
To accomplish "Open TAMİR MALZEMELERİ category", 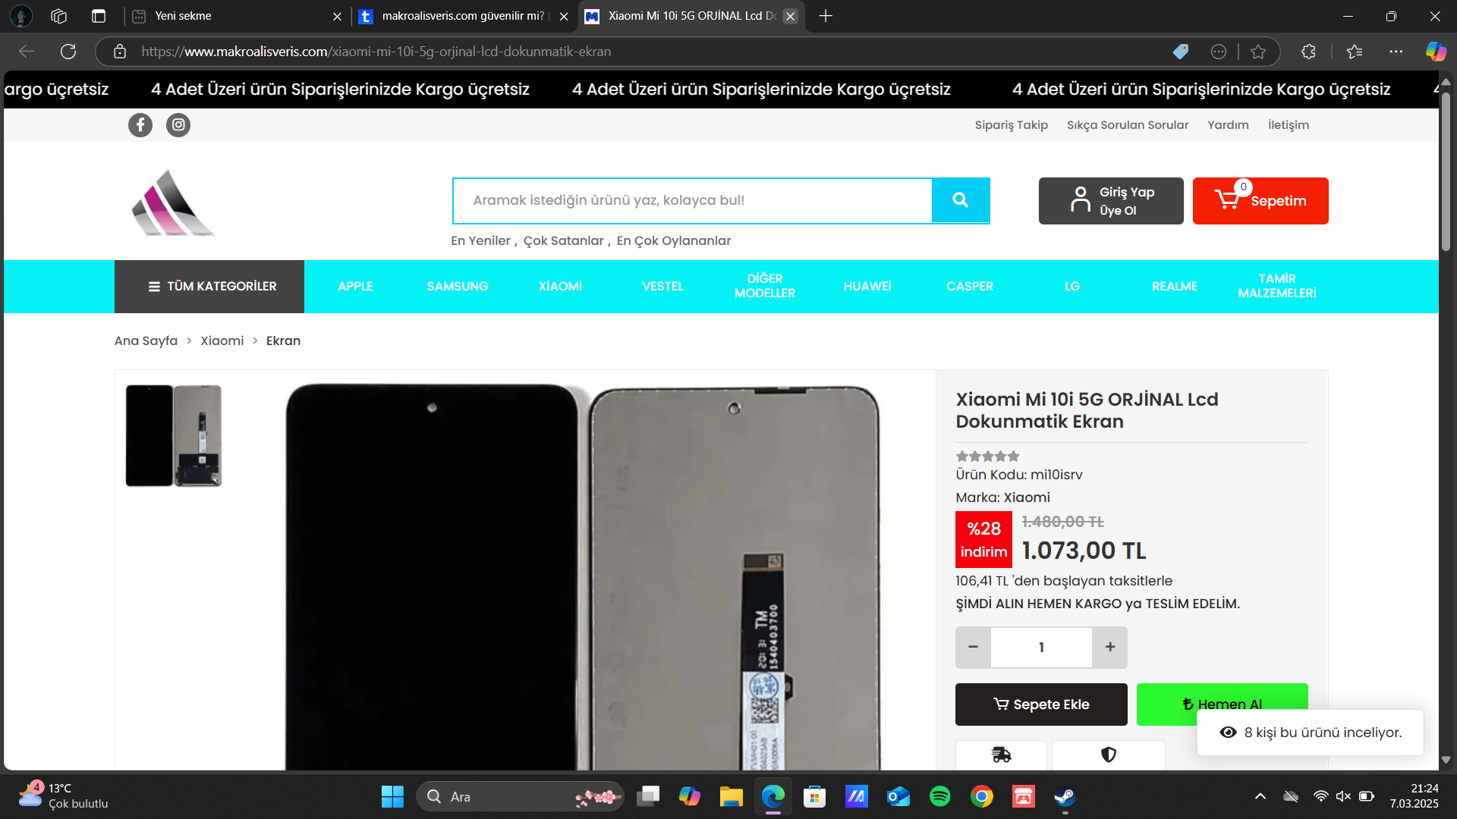I will 1277,286.
